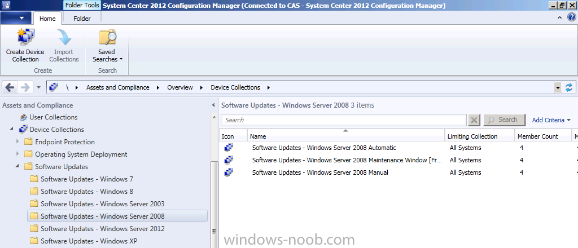The width and height of the screenshot is (578, 248).
Task: Click the Assets and Compliance pane heading
Action: [38, 105]
